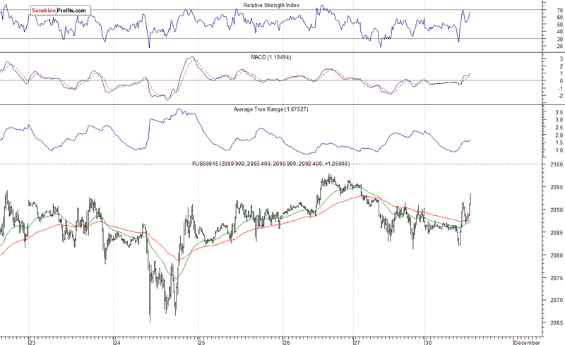This screenshot has height=345, width=565.
Task: Click the 2095 price level on the axis
Action: click(x=557, y=187)
